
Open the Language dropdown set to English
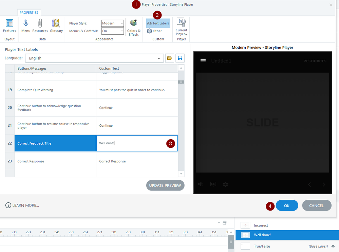click(94, 58)
